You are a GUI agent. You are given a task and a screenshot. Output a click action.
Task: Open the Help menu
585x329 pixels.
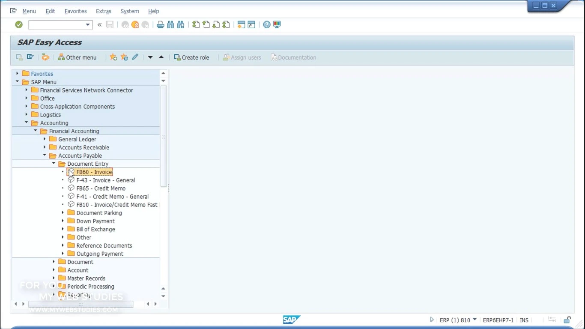click(x=153, y=11)
